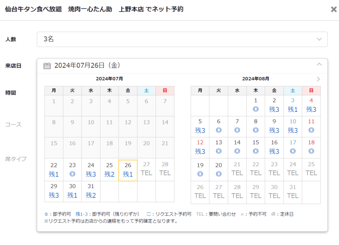
Task: Go to next month using right arrow
Action: click(x=318, y=79)
